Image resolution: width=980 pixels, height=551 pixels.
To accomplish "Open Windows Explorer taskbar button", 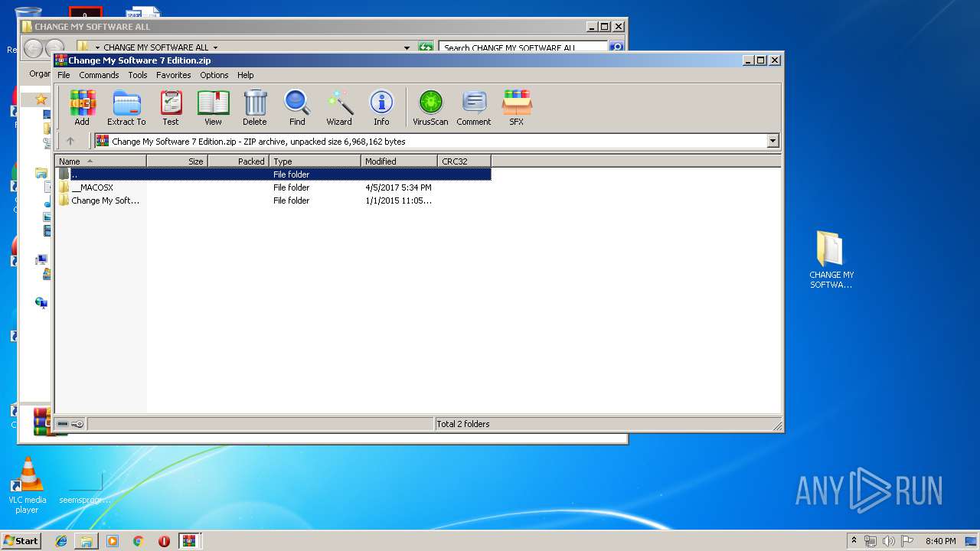I will pyautogui.click(x=87, y=541).
